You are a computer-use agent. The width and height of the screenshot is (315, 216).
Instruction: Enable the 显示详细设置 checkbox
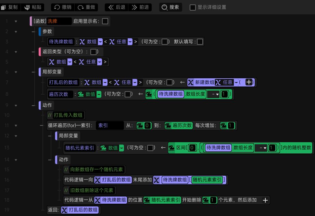(x=193, y=8)
